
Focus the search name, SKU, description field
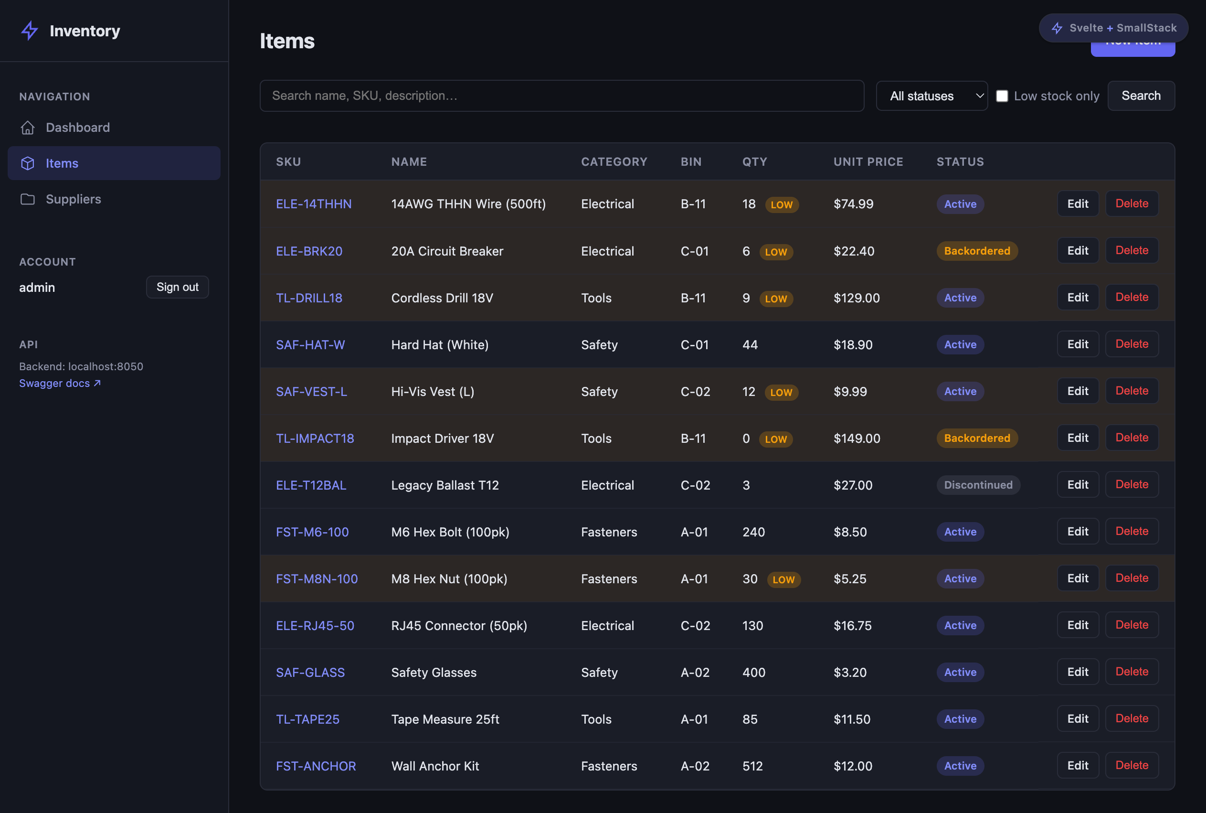pyautogui.click(x=562, y=96)
